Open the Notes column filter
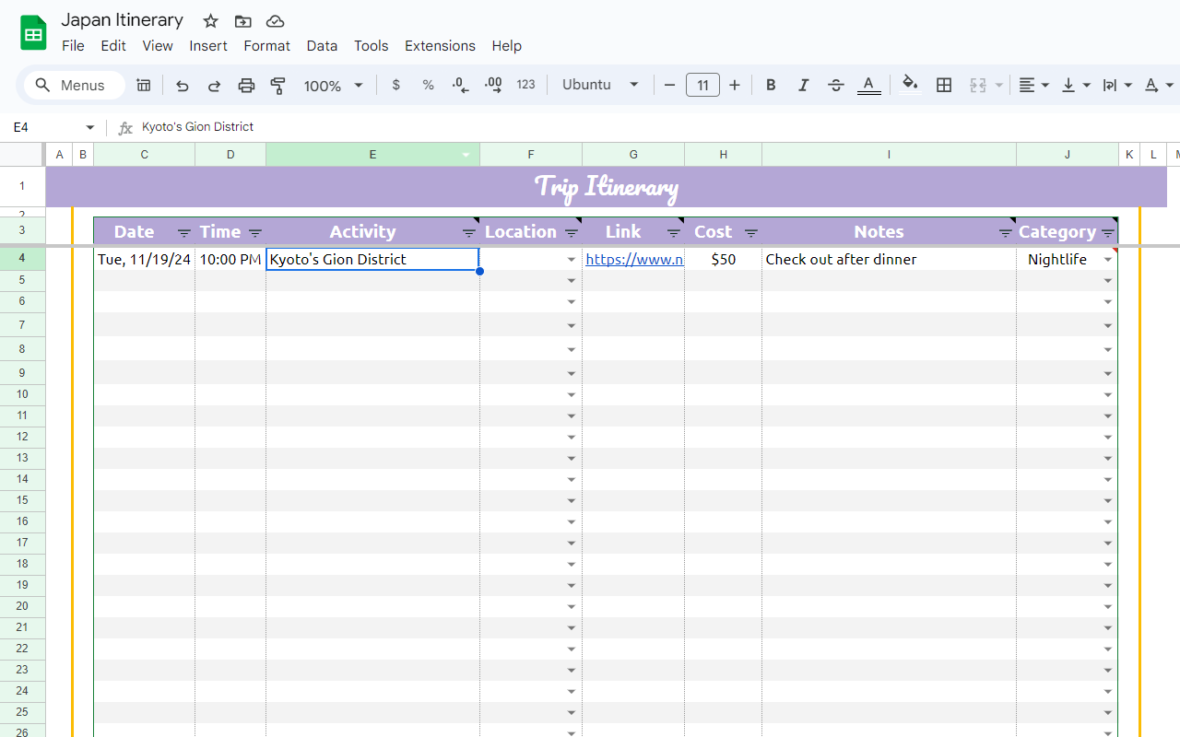This screenshot has width=1180, height=737. click(1005, 233)
